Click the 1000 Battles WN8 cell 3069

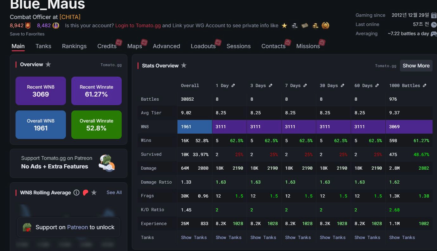[x=409, y=127]
